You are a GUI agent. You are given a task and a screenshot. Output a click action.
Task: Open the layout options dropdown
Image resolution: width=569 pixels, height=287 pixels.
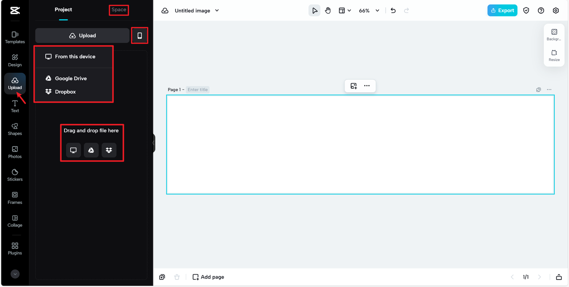[345, 11]
